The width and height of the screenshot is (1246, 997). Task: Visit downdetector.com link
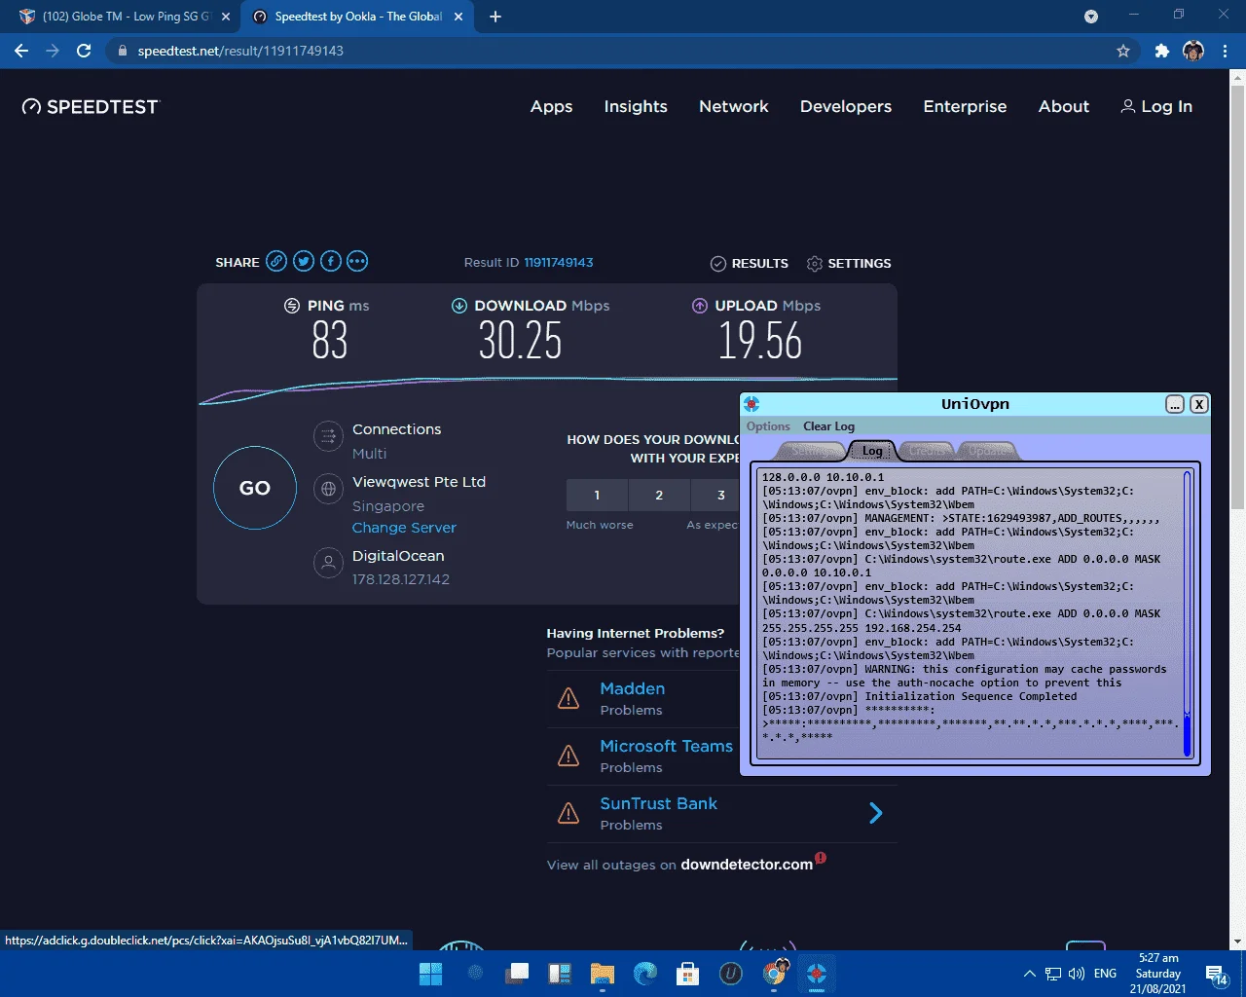click(747, 865)
